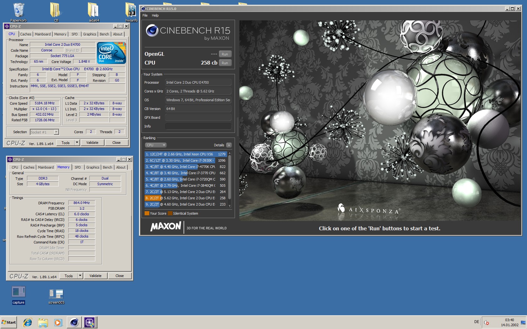
Task: Run the OpenGL benchmark
Action: pos(225,54)
